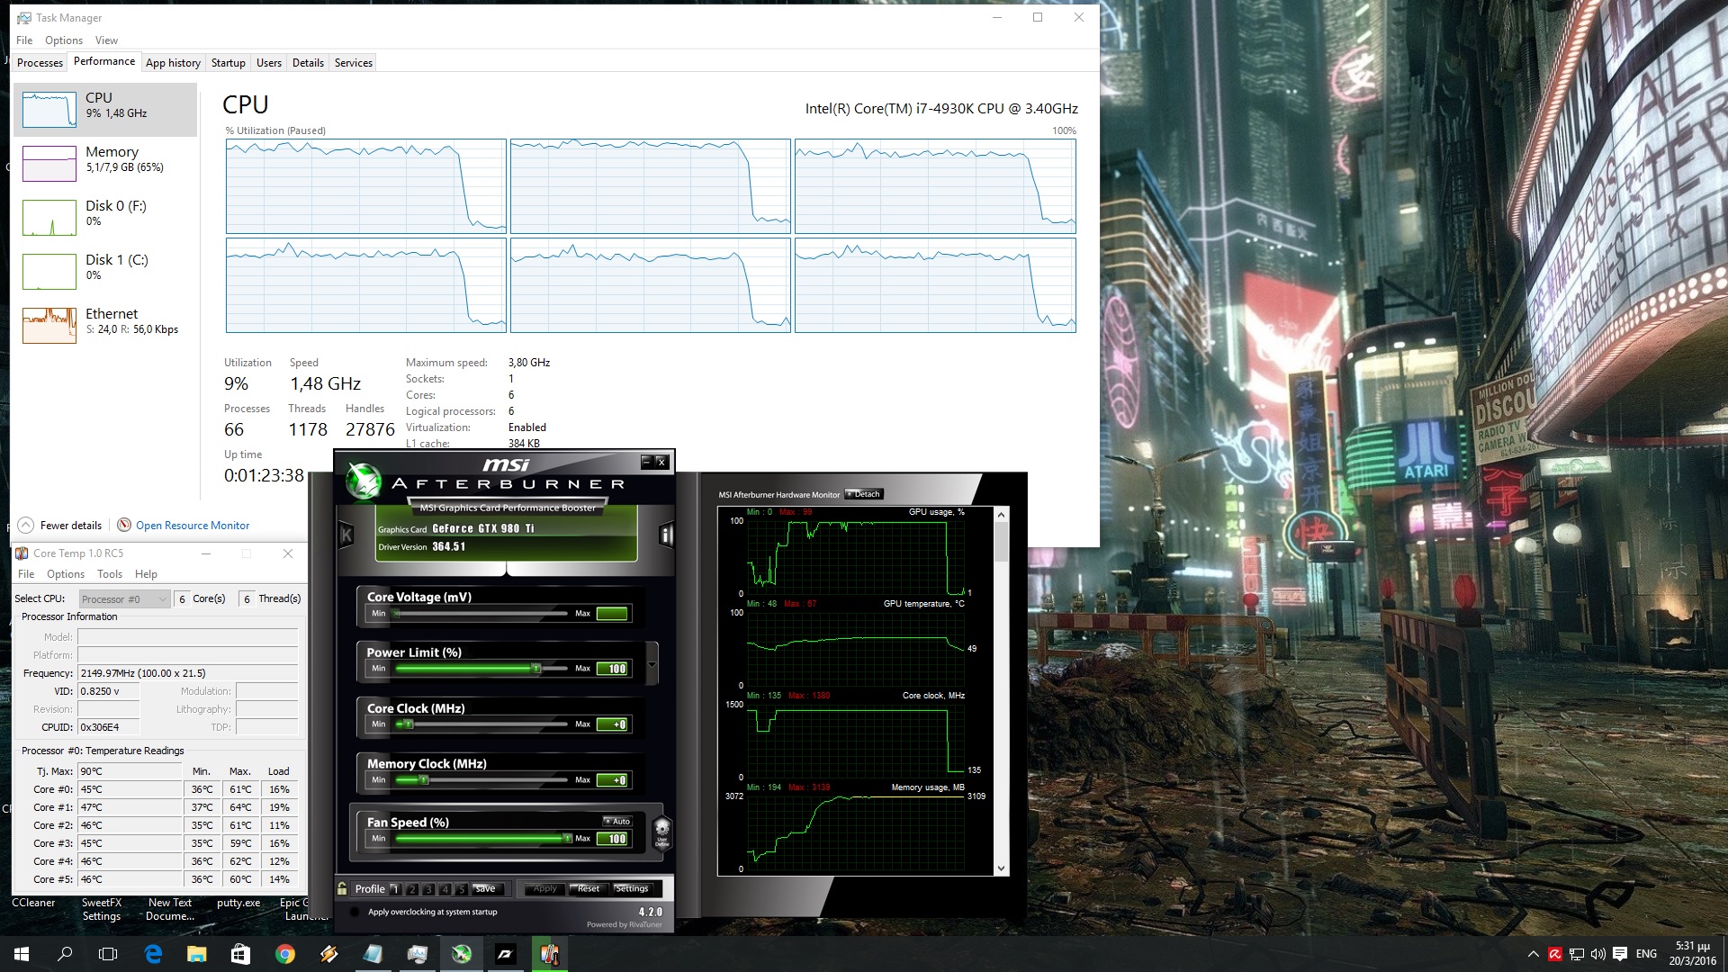Click the MSI Afterburner 'i' information icon
The height and width of the screenshot is (972, 1728).
(x=666, y=535)
